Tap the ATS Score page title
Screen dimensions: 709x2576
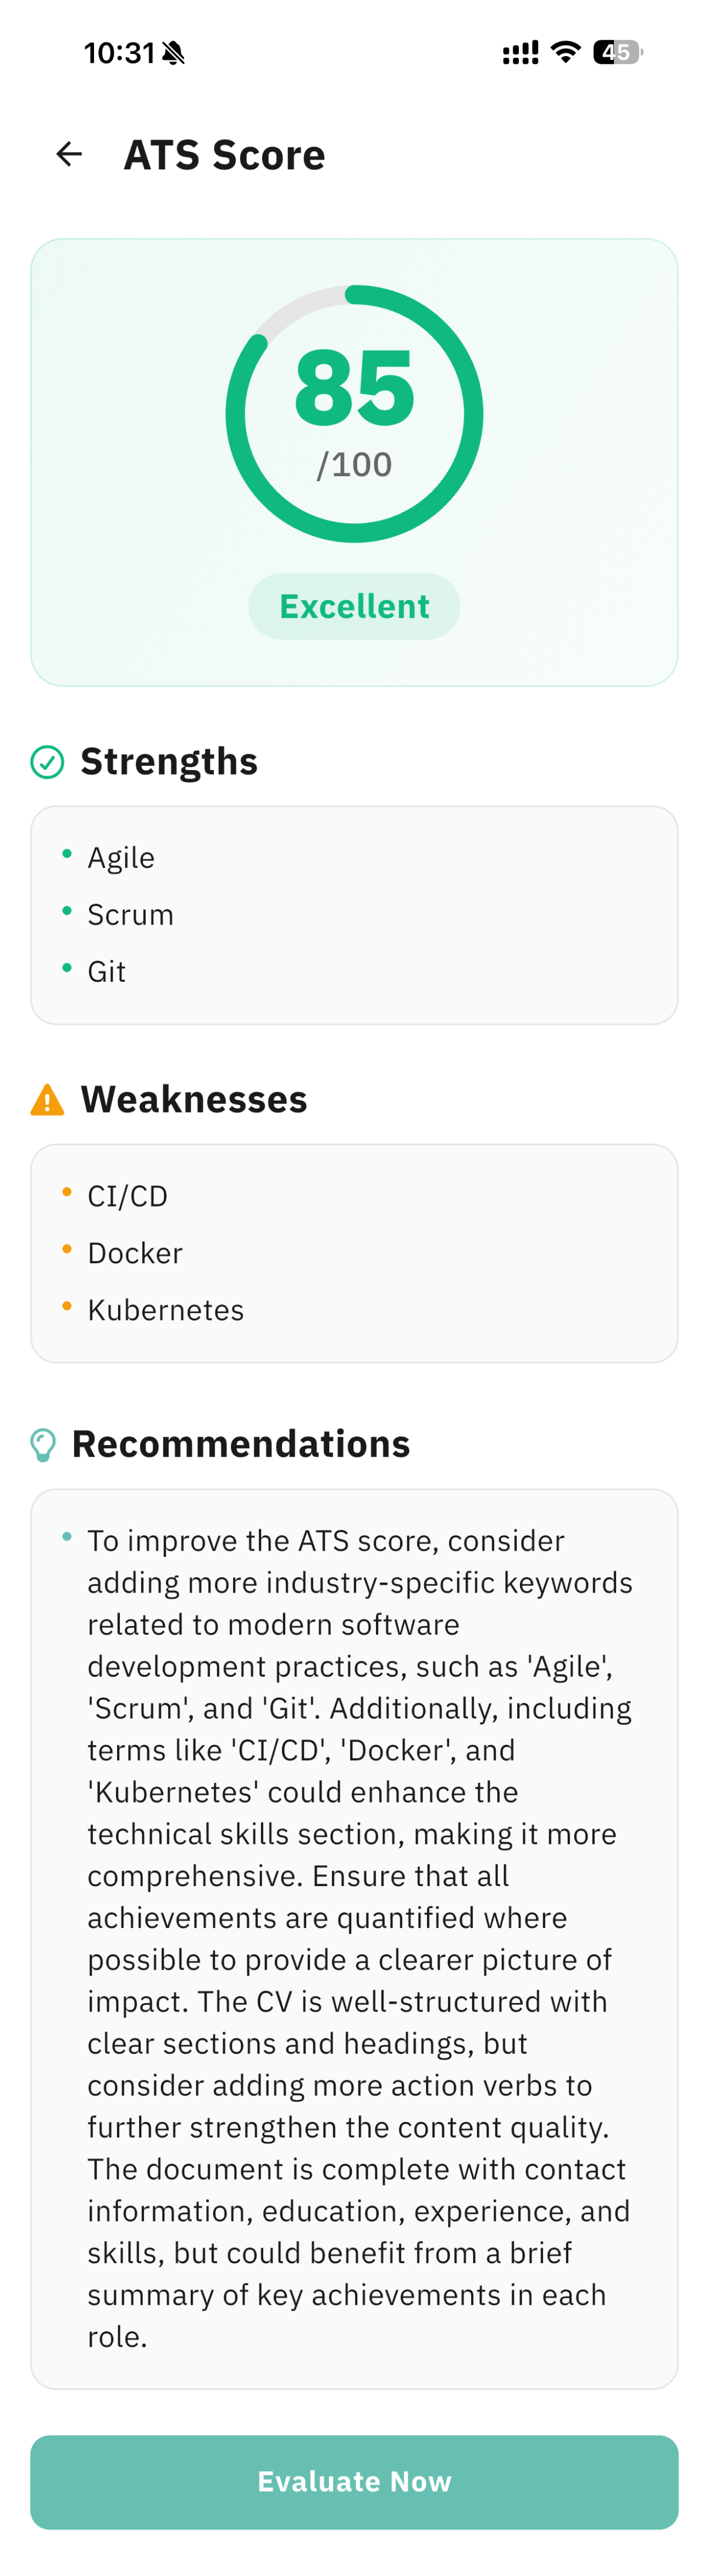tap(224, 155)
